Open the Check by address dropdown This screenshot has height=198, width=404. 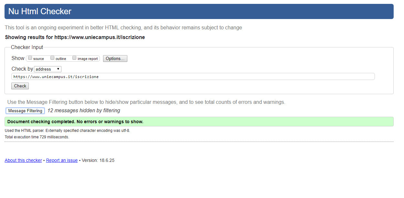48,69
